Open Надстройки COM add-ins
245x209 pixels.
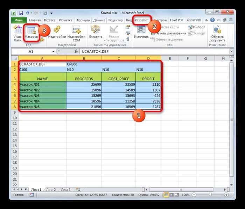(x=76, y=33)
